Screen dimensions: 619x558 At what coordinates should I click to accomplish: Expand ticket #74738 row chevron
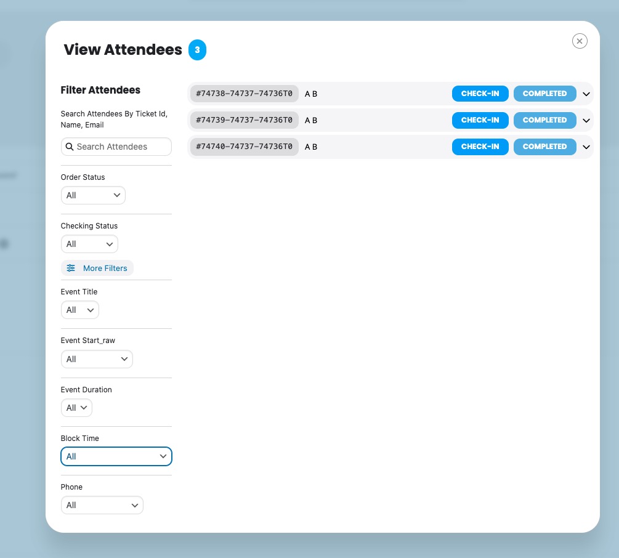pyautogui.click(x=586, y=94)
